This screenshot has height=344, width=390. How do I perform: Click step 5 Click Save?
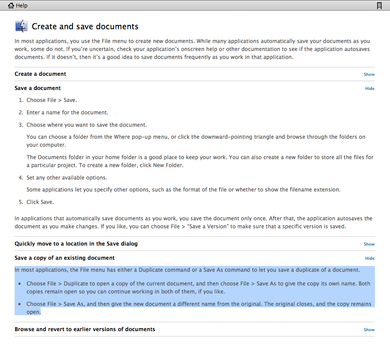[x=40, y=202]
